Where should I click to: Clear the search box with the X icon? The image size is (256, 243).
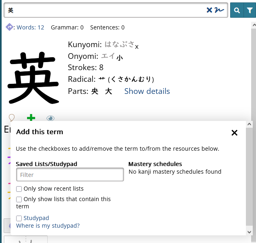(209, 10)
